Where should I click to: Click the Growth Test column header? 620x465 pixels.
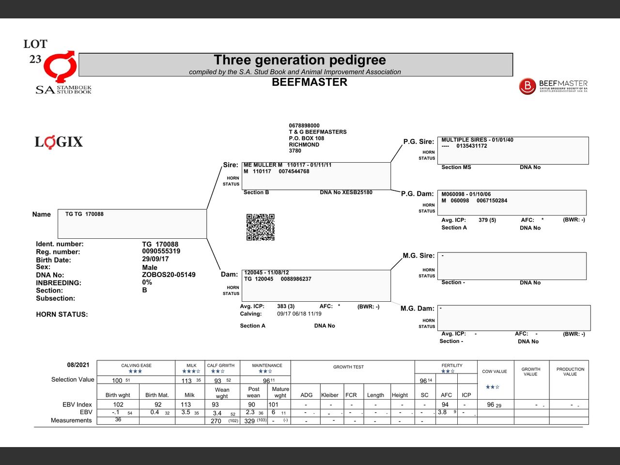pyautogui.click(x=348, y=367)
